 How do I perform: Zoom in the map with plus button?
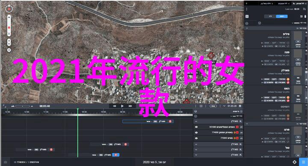(x=9, y=41)
